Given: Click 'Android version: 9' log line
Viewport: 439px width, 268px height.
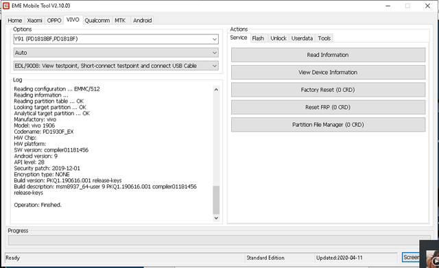Looking at the screenshot, I should coord(36,156).
